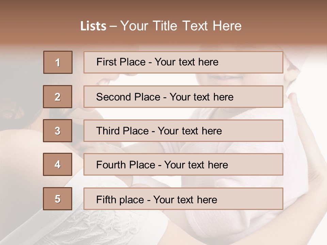327x245 pixels.
Task: Click the number 1 box
Action: (58, 62)
